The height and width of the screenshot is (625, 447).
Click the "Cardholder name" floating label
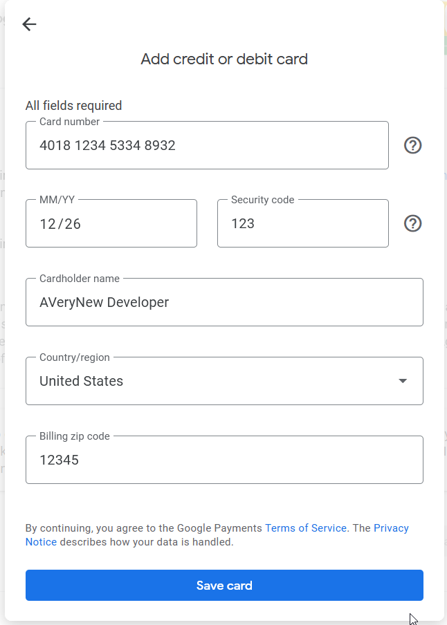(x=79, y=279)
